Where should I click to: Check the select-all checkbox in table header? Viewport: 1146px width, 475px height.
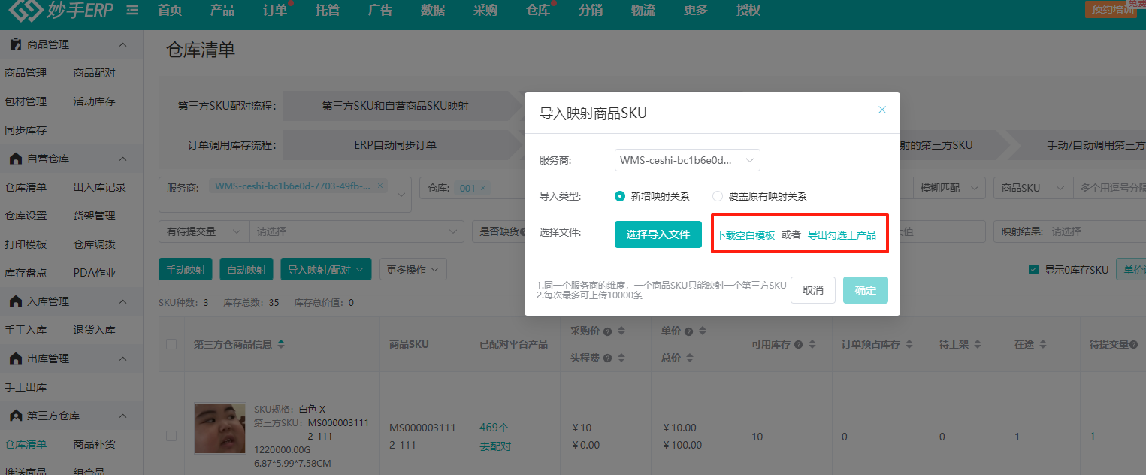coord(171,344)
